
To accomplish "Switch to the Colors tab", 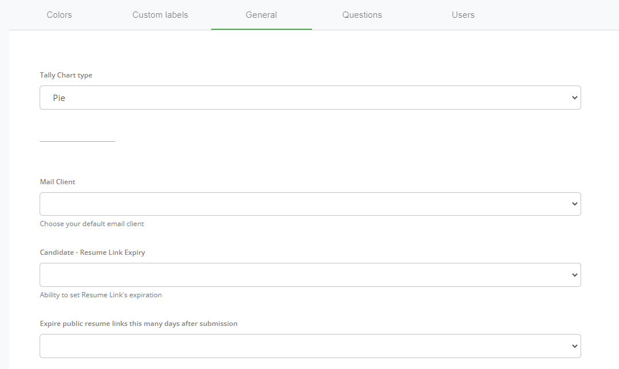I will [59, 15].
